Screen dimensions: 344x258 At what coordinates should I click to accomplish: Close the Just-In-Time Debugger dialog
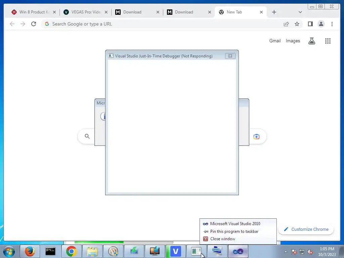tap(230, 56)
